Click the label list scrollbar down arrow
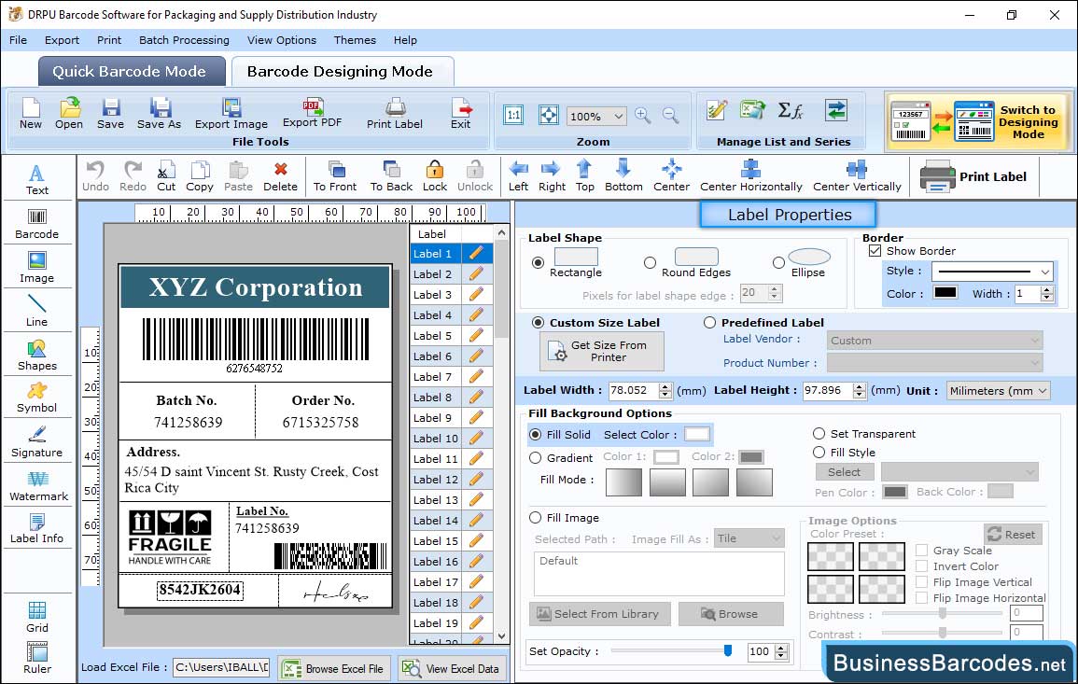Screen dimensions: 1078x684 click(501, 636)
